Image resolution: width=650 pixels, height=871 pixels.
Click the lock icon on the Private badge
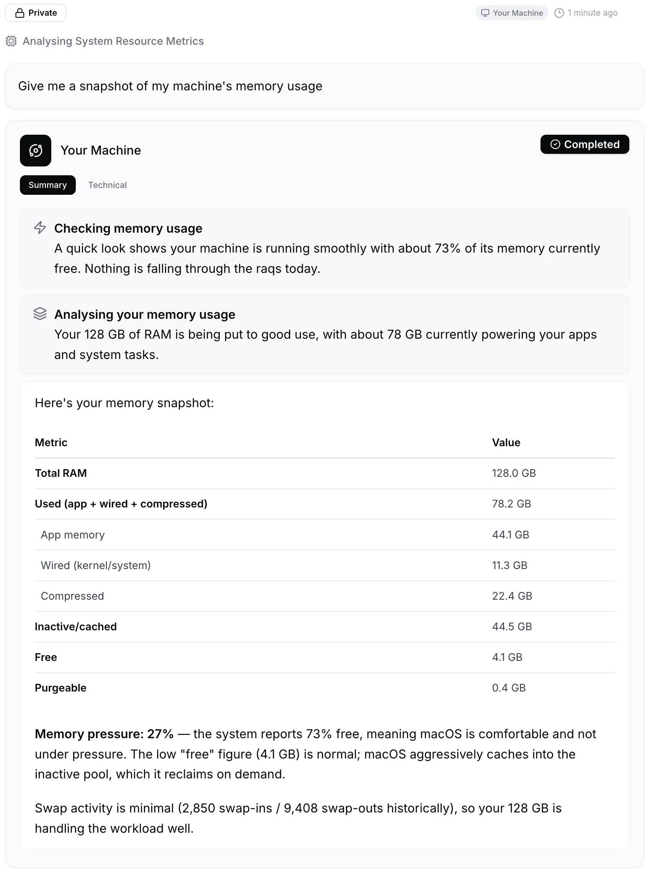pos(19,13)
